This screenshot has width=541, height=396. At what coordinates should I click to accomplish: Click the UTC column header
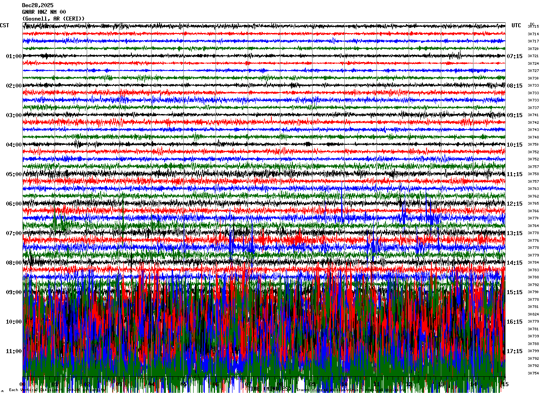pos(516,25)
